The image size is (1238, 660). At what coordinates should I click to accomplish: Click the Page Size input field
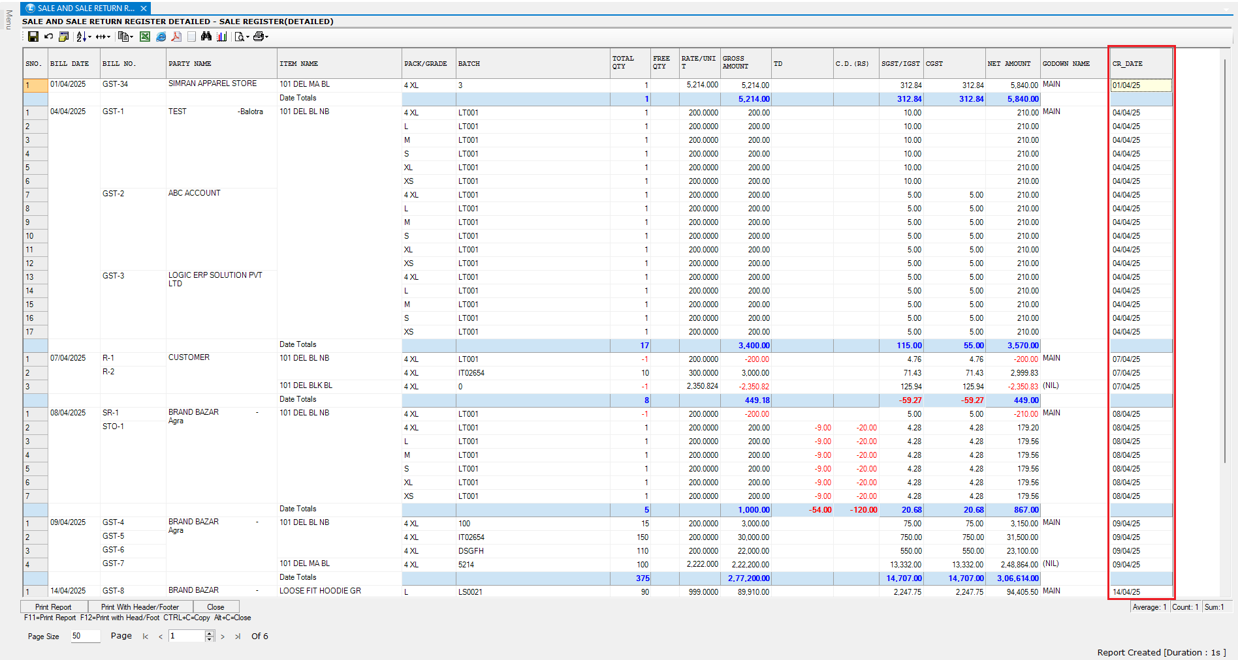tap(85, 636)
